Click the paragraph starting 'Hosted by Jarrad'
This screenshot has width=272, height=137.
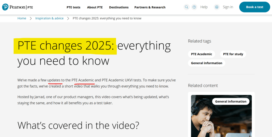93,100
